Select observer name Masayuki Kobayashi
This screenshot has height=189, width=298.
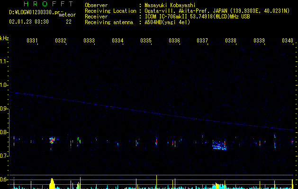coord(170,5)
